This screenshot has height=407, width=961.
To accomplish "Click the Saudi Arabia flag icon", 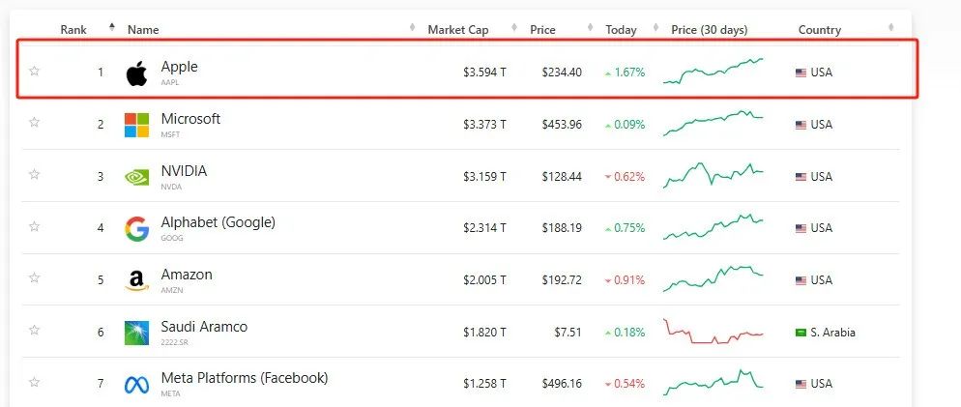I will 801,333.
